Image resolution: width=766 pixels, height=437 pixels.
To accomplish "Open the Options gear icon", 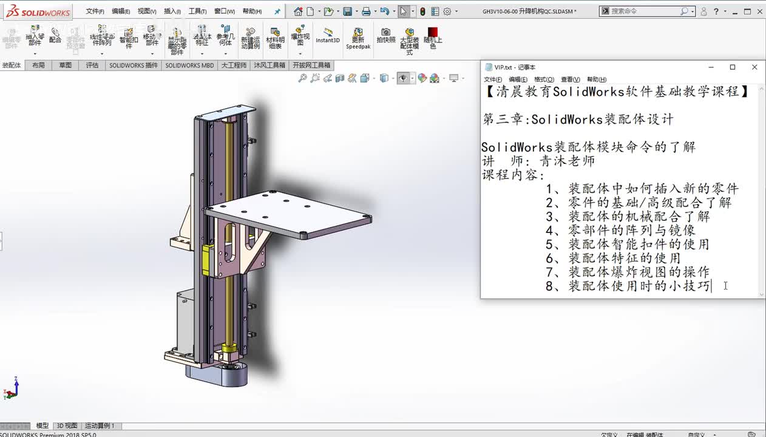I will tap(447, 11).
